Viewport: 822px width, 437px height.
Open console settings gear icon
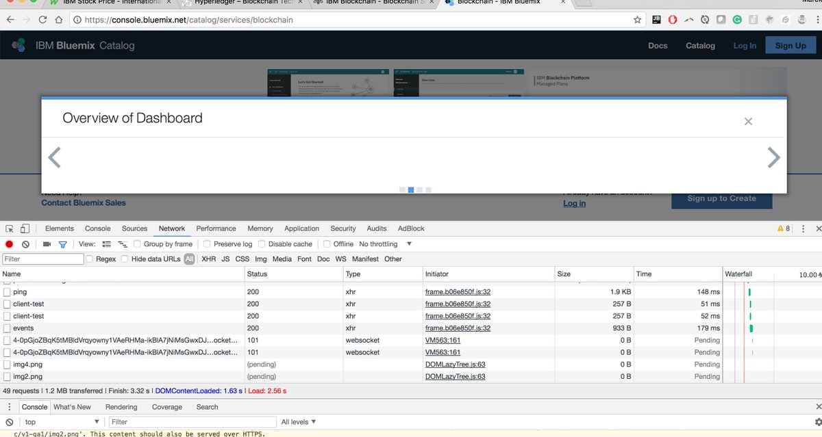click(818, 422)
